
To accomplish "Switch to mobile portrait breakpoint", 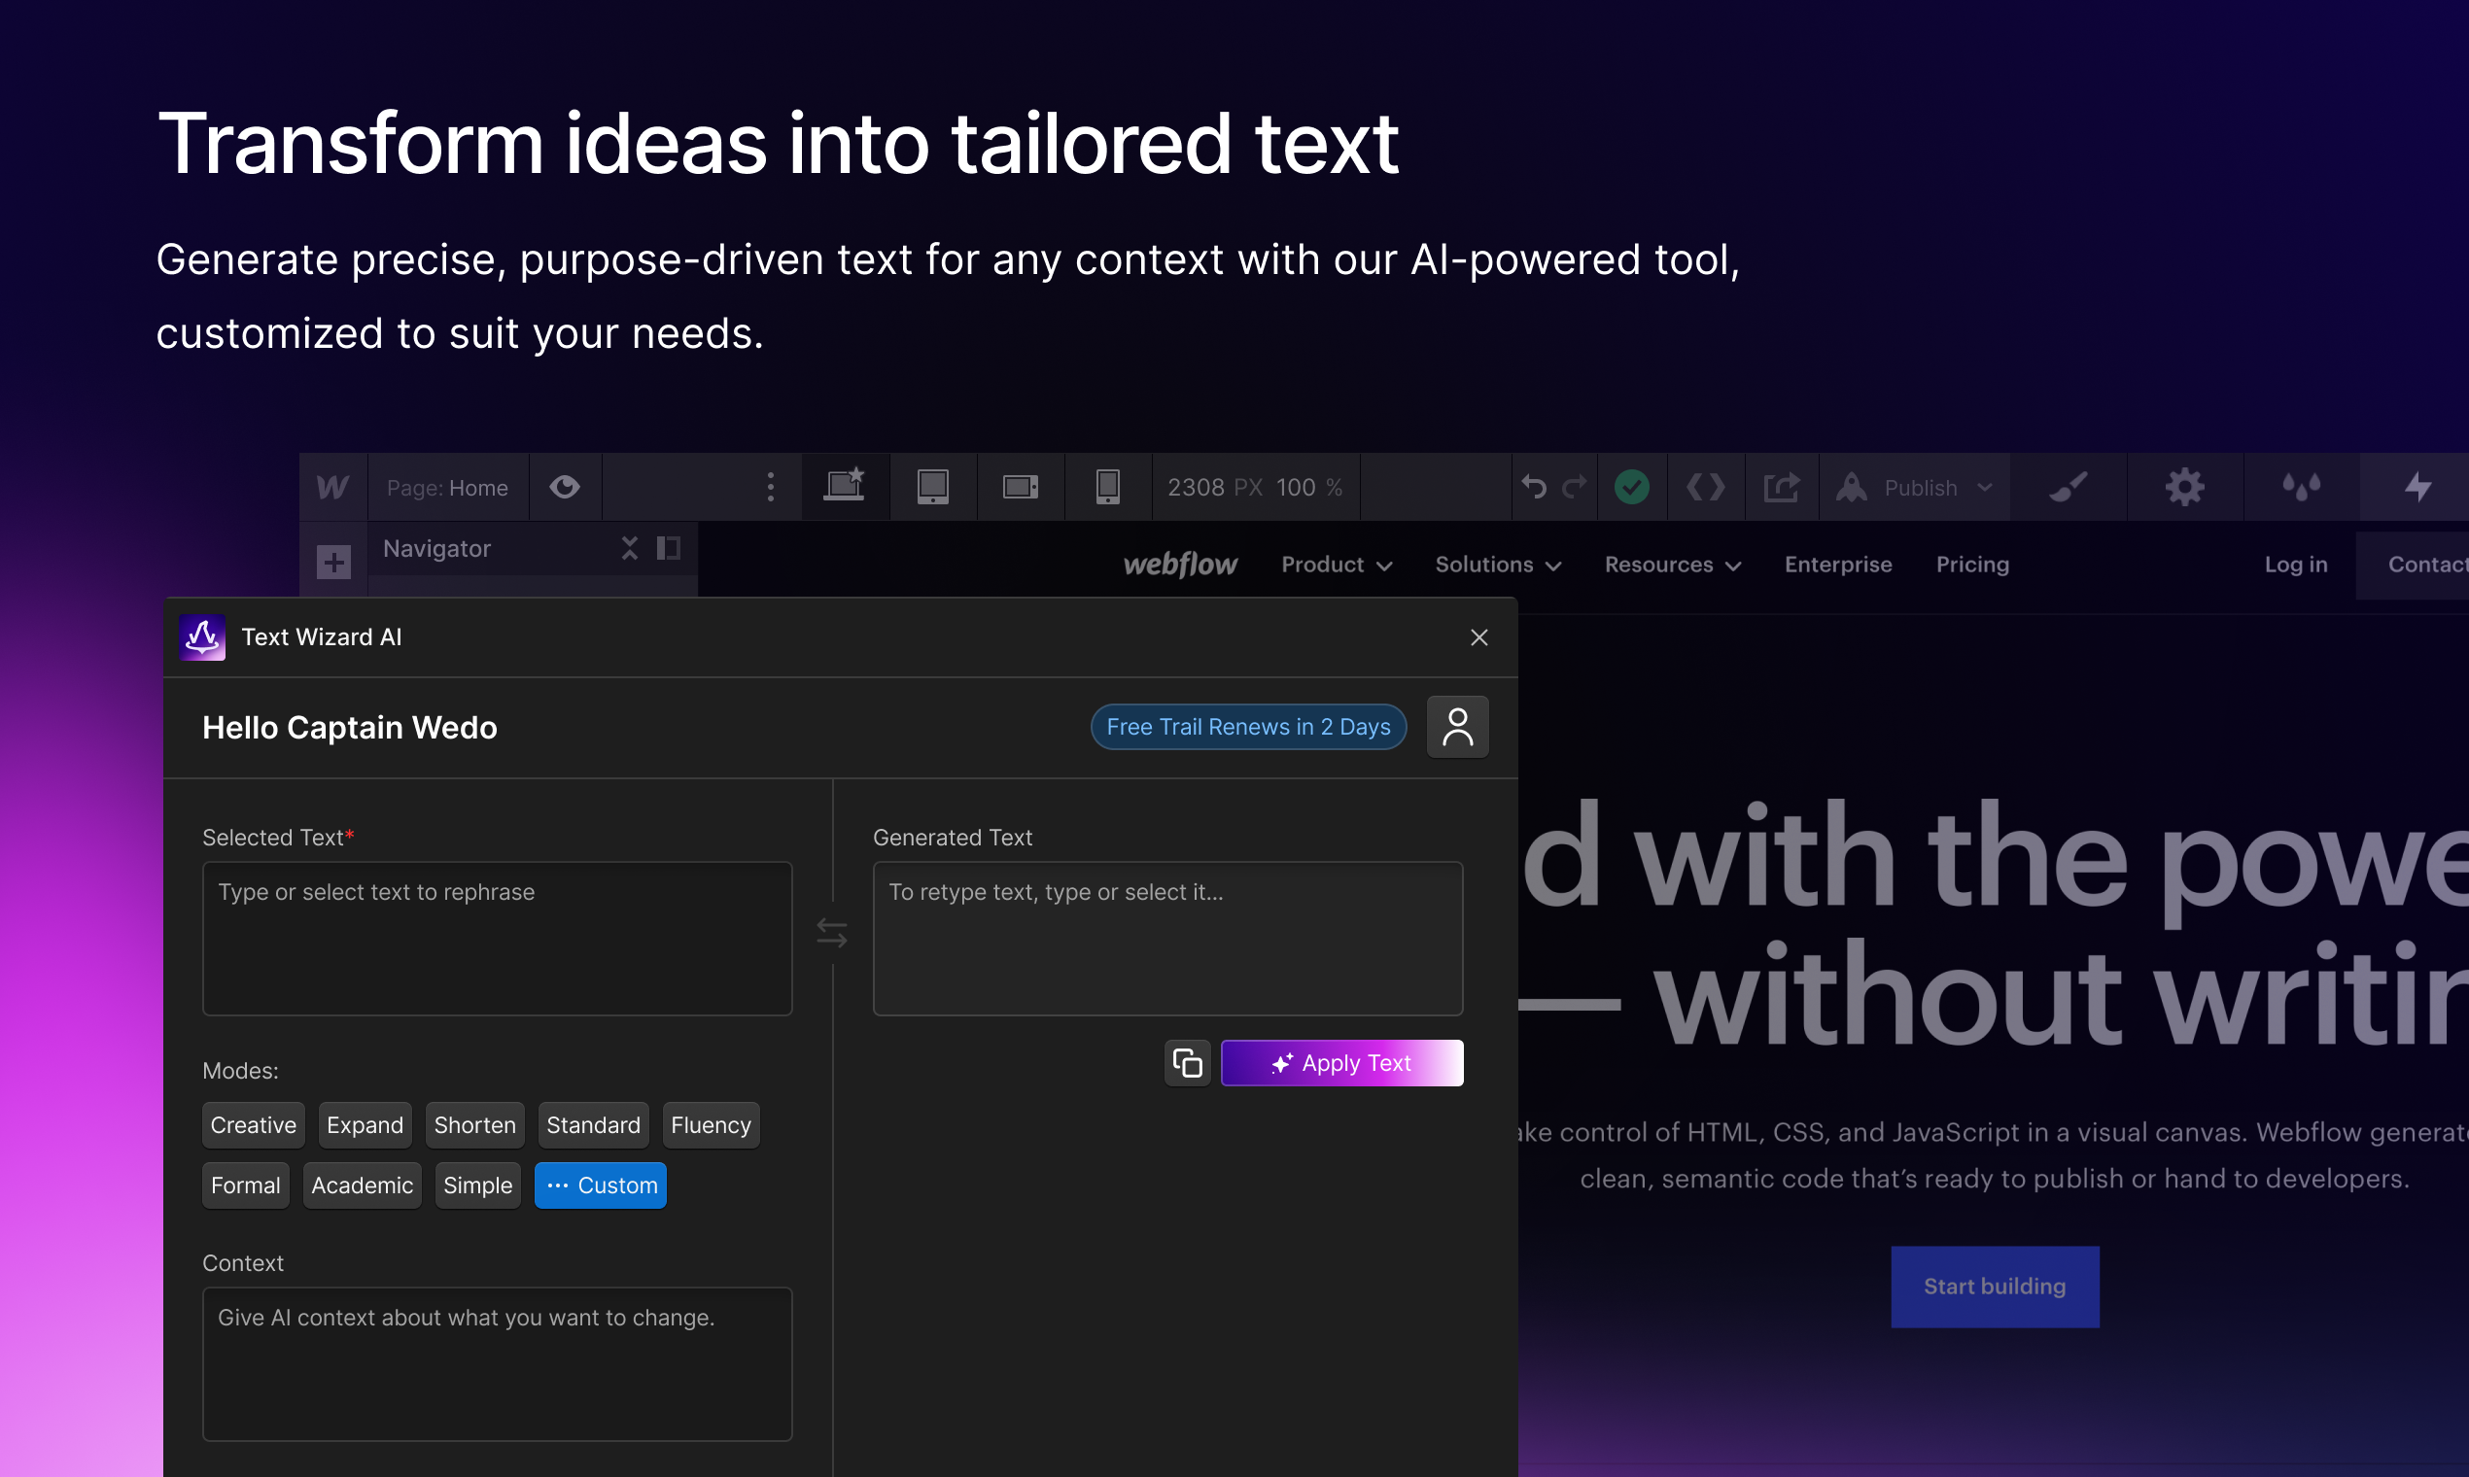I will [x=1108, y=487].
